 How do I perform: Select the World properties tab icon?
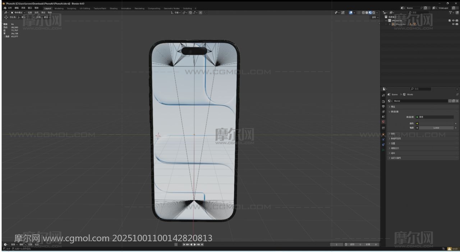point(383,122)
